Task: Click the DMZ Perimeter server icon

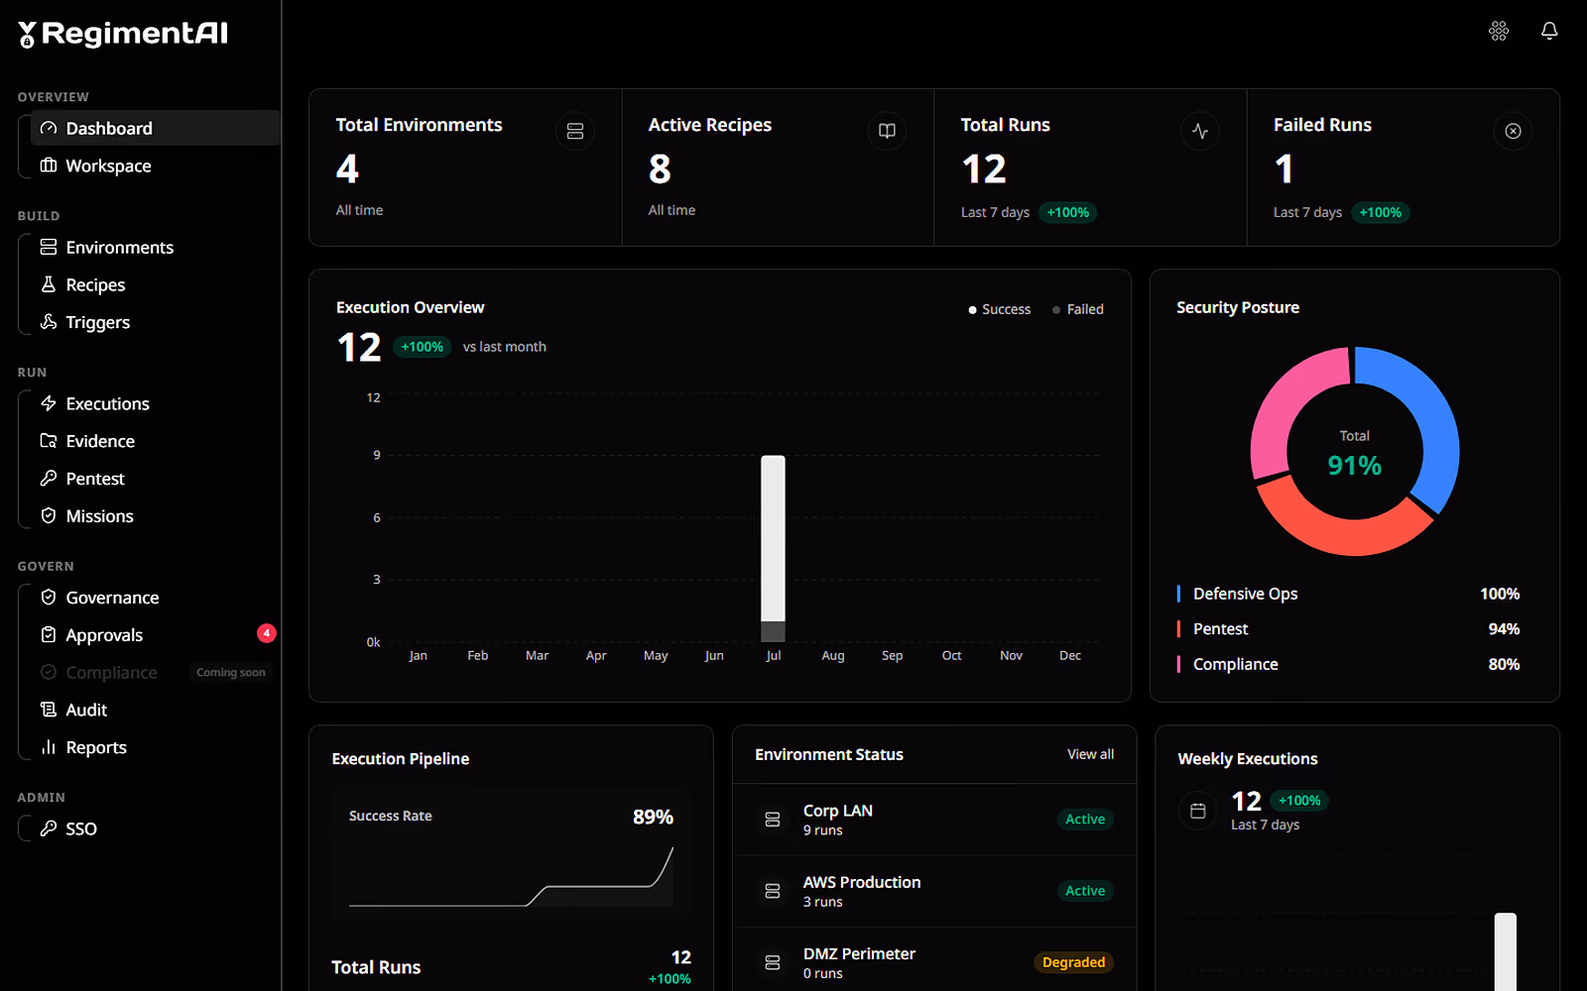Action: point(773,962)
